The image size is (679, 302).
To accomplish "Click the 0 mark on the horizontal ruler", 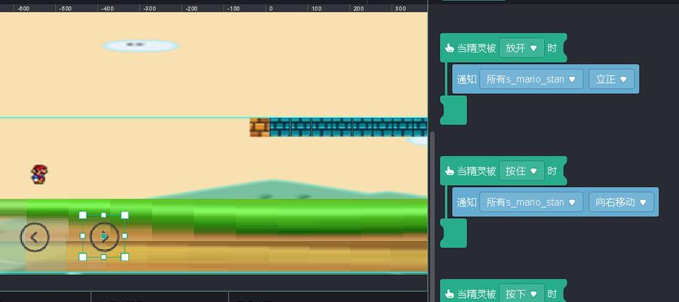I will 271,8.
